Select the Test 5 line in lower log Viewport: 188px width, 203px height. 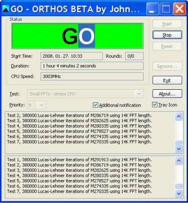pos(79,181)
